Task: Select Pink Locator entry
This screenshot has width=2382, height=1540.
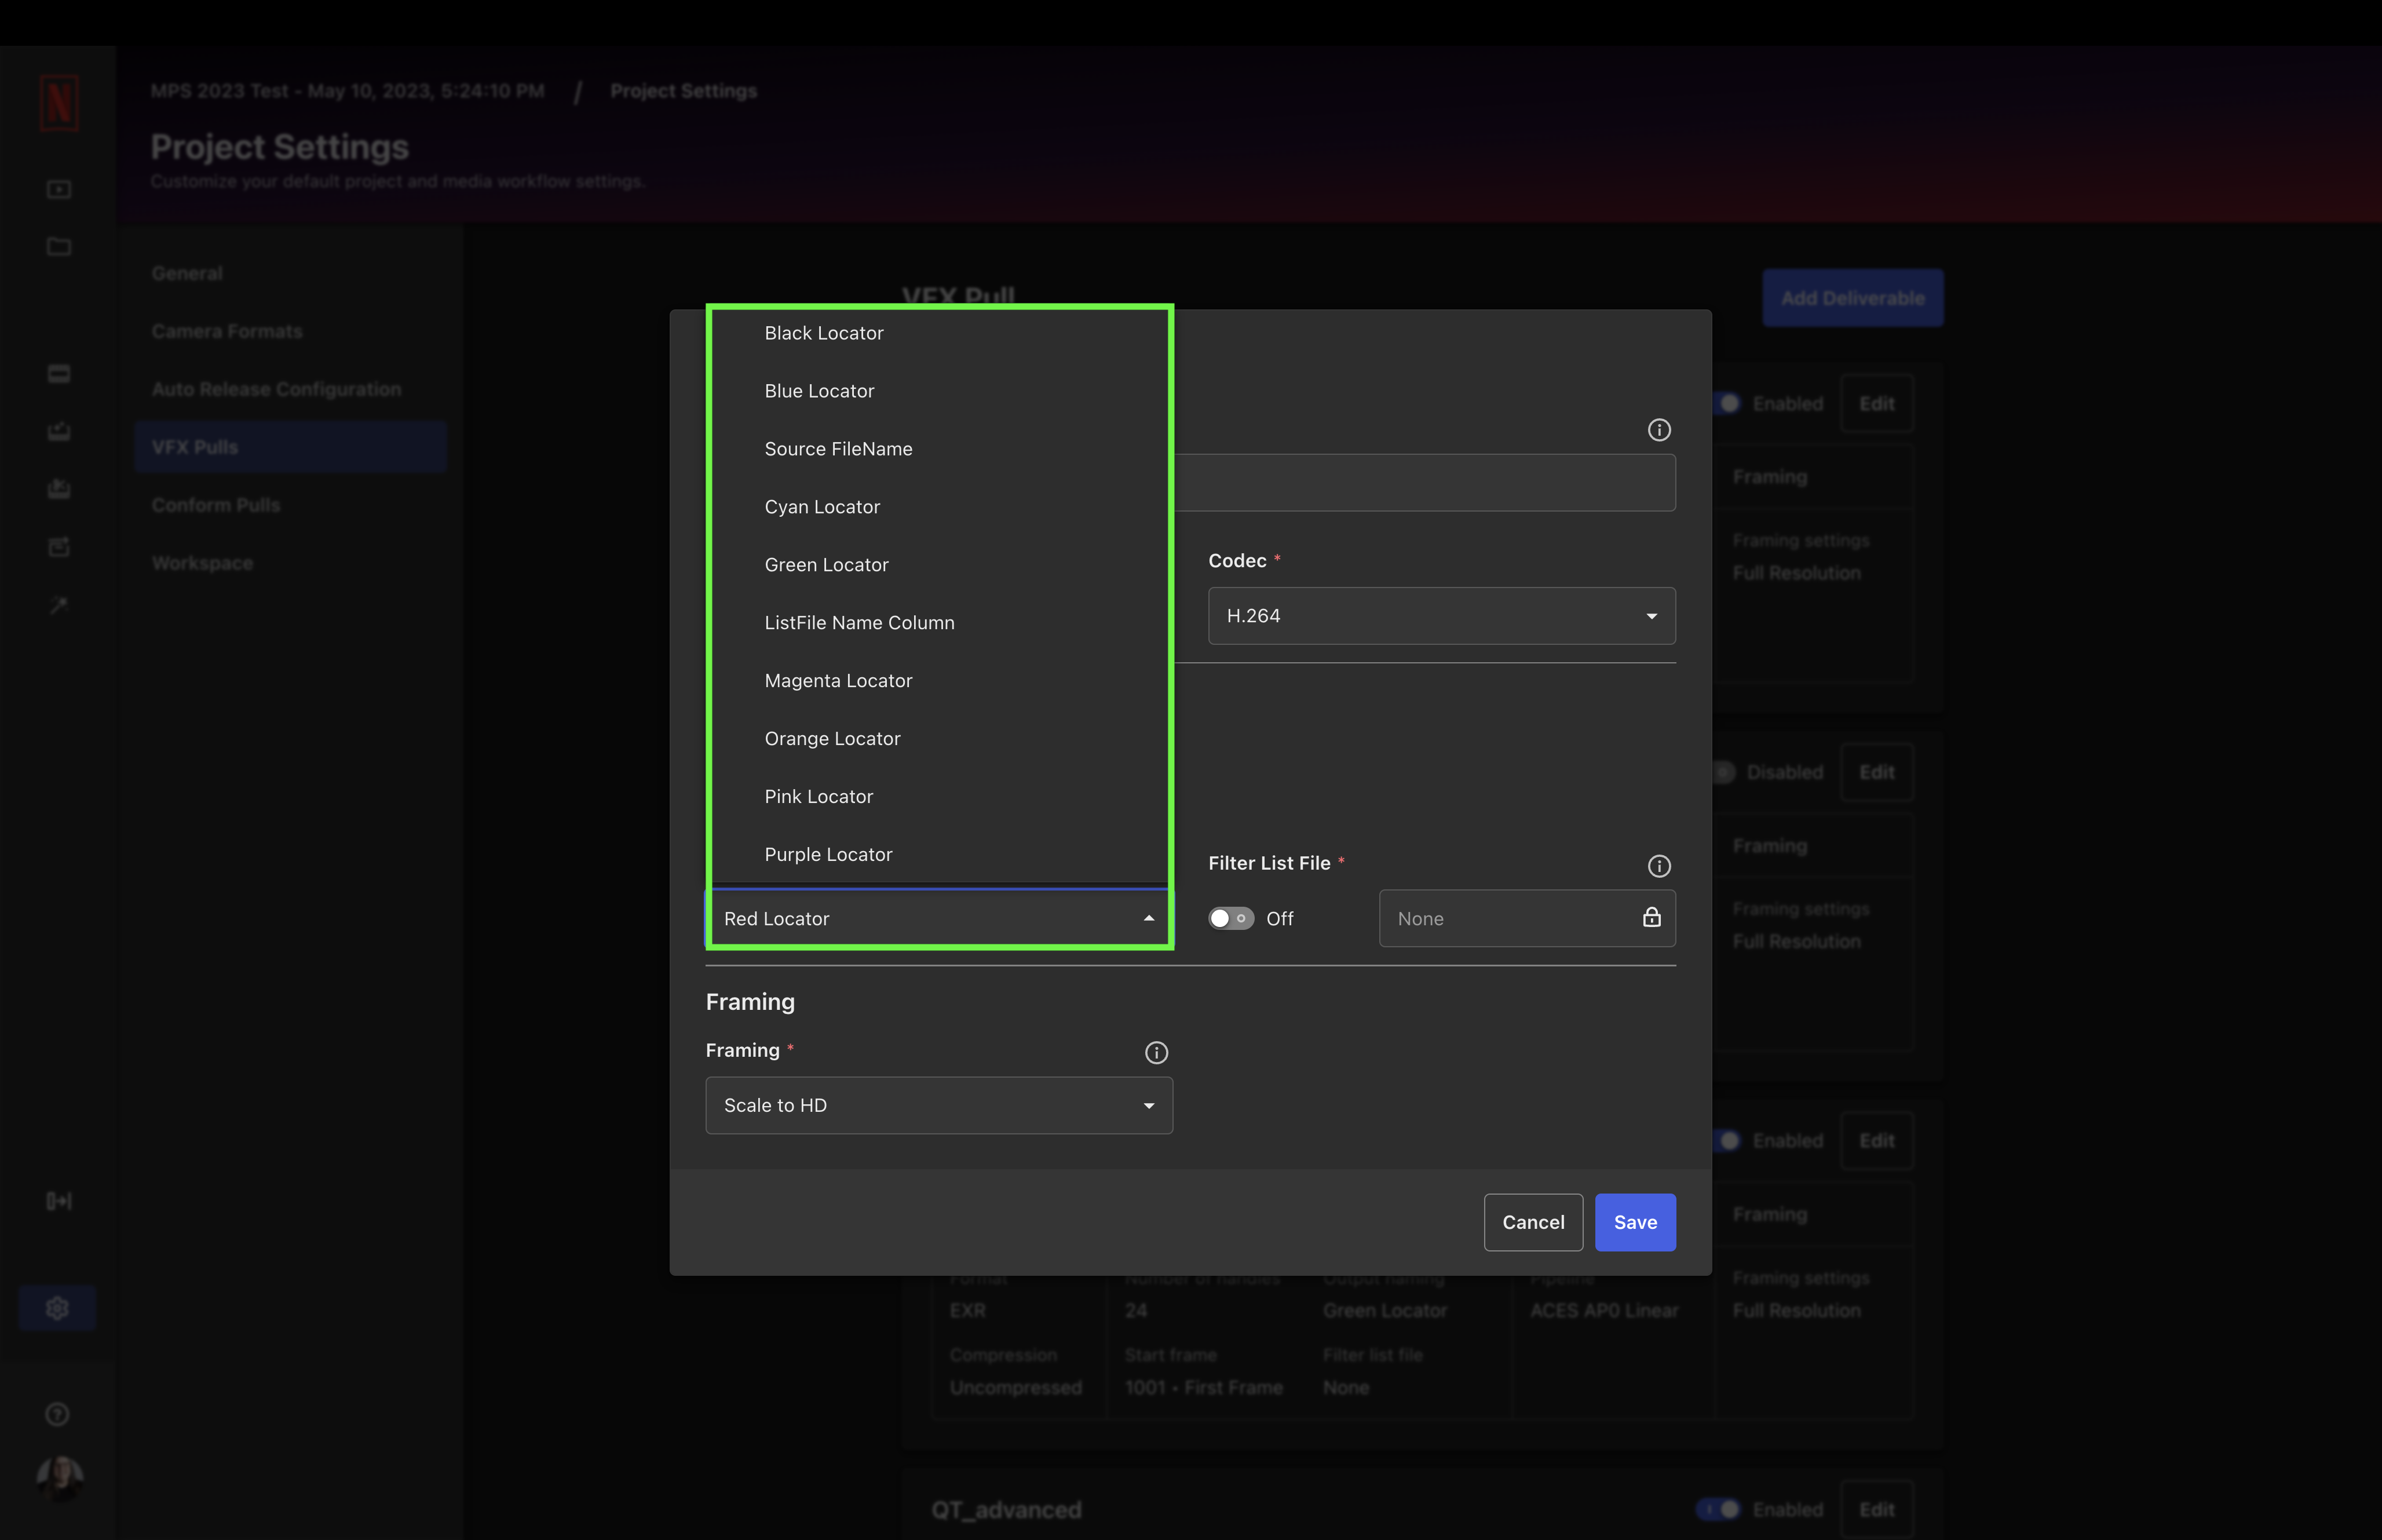Action: (x=938, y=797)
